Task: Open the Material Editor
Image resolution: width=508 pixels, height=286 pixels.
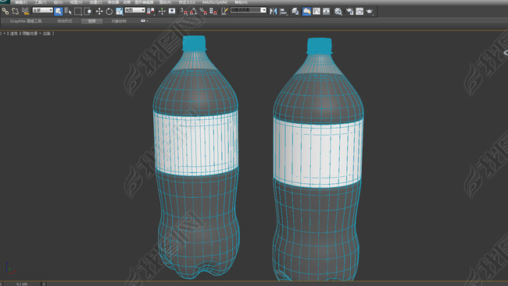Action: (x=338, y=12)
